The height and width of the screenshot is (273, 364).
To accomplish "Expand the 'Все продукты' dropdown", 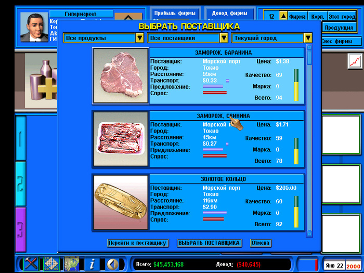I will (x=139, y=38).
